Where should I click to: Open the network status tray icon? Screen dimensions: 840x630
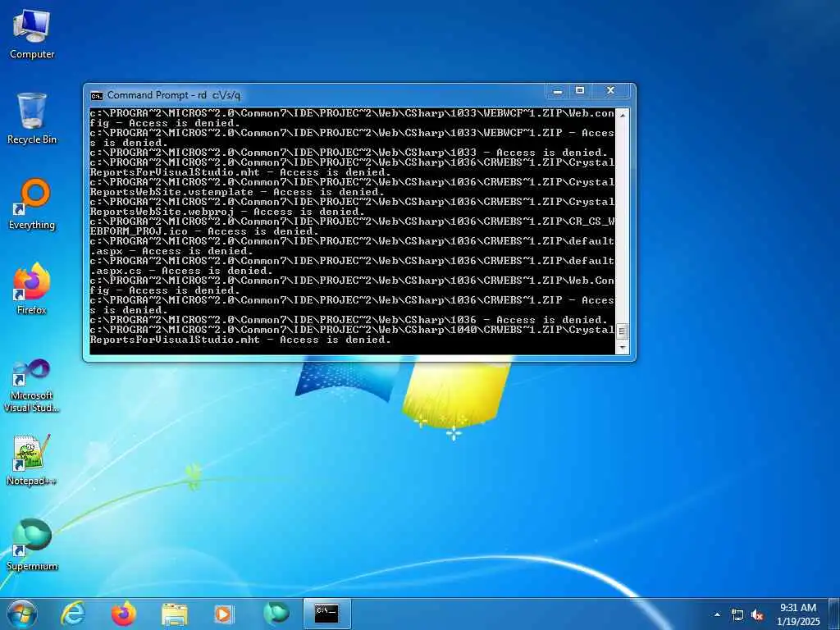coord(737,615)
